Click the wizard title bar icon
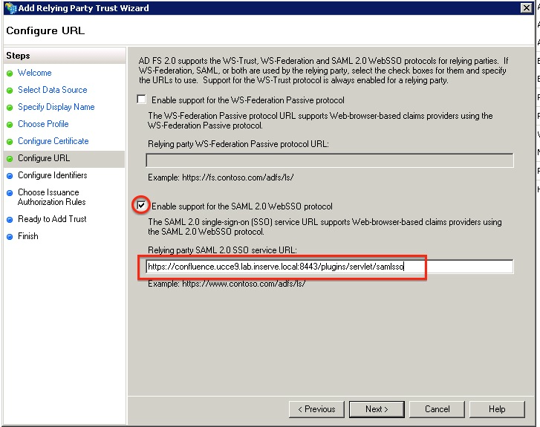 tap(10, 8)
